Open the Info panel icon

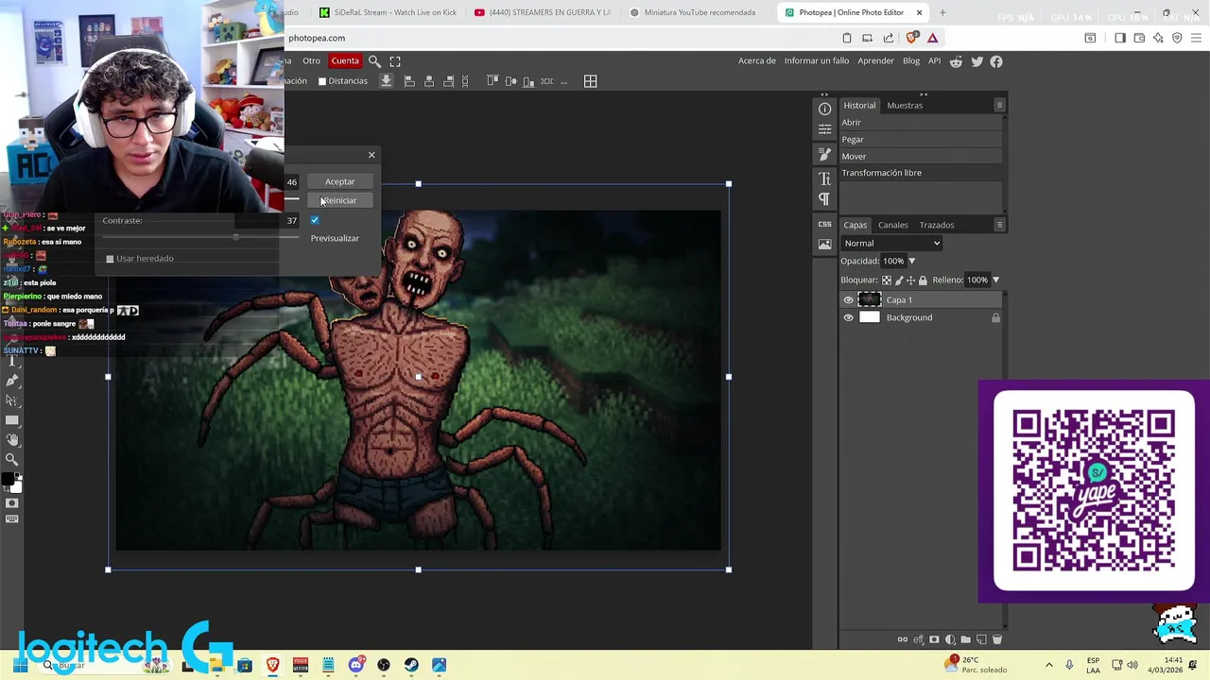coord(824,109)
